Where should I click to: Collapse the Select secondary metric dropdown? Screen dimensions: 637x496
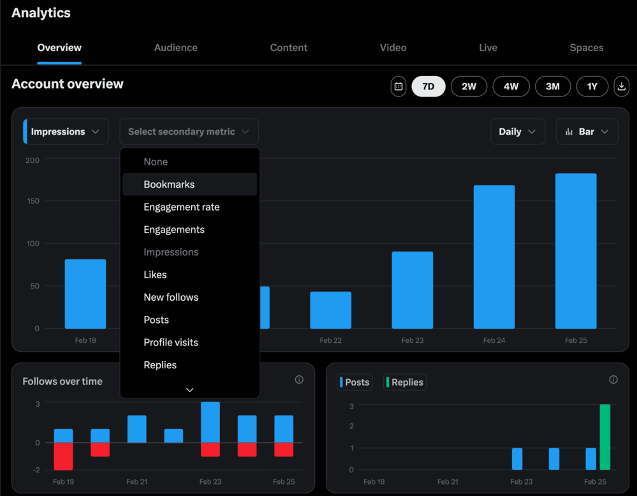point(189,132)
